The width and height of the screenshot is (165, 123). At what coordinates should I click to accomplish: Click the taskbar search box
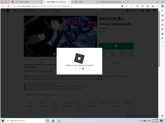click(25, 121)
